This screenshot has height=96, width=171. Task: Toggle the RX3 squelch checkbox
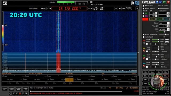click(x=147, y=59)
